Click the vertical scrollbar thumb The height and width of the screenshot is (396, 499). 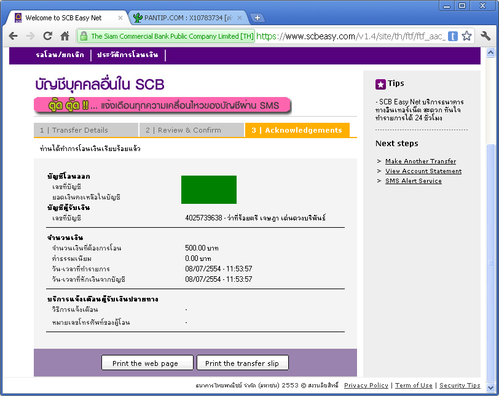pos(490,263)
